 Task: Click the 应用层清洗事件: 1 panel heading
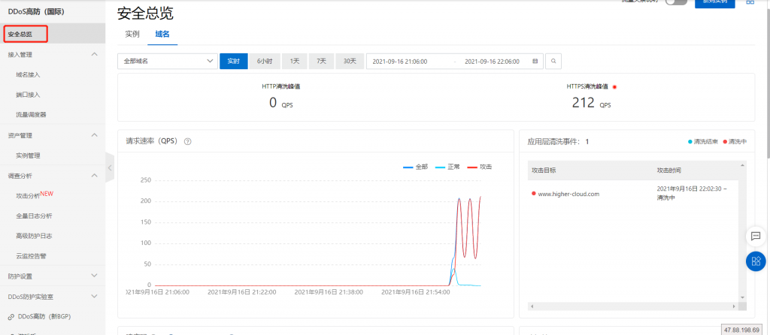[x=558, y=141]
